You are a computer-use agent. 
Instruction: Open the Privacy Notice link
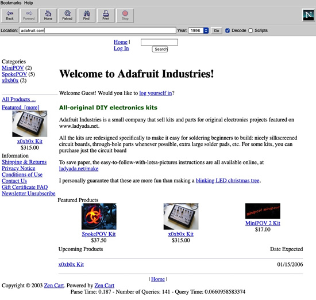click(18, 168)
